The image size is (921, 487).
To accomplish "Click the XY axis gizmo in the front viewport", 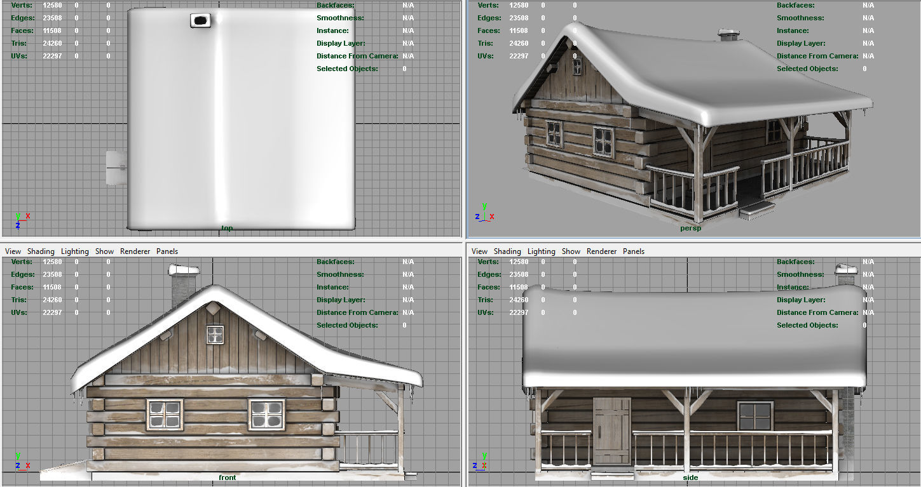I will tap(22, 462).
